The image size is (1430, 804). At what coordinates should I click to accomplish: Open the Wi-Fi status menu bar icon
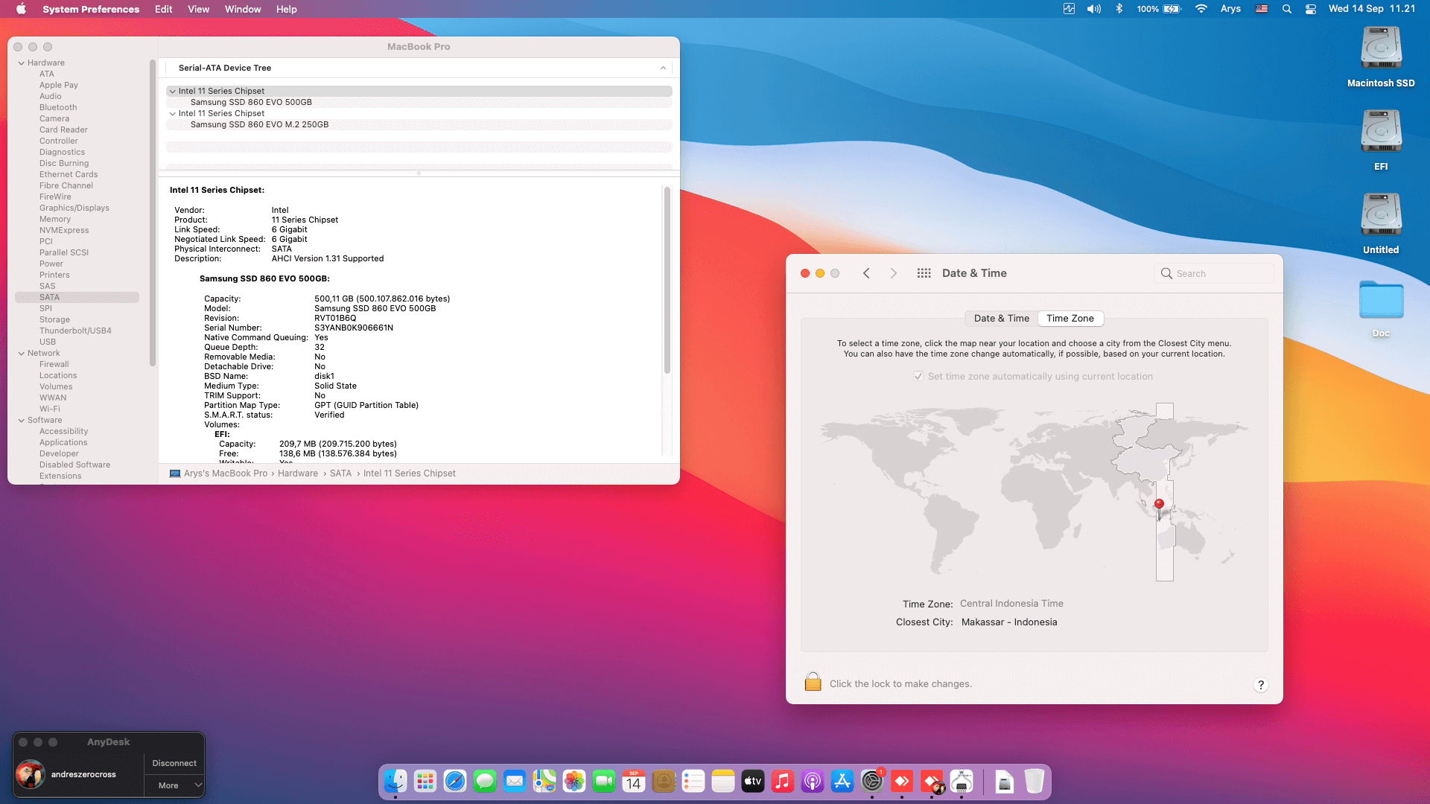click(1201, 9)
